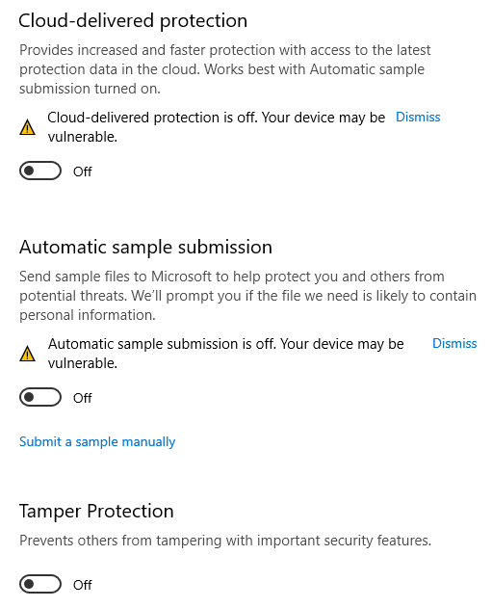Click the Cloud-delivered protection heading

(x=133, y=20)
